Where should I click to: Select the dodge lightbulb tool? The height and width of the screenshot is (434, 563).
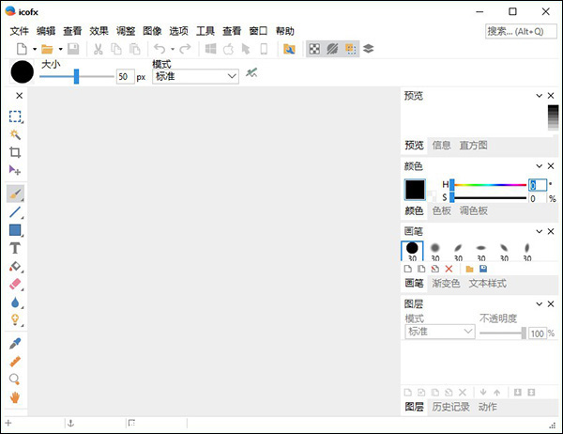click(15, 319)
